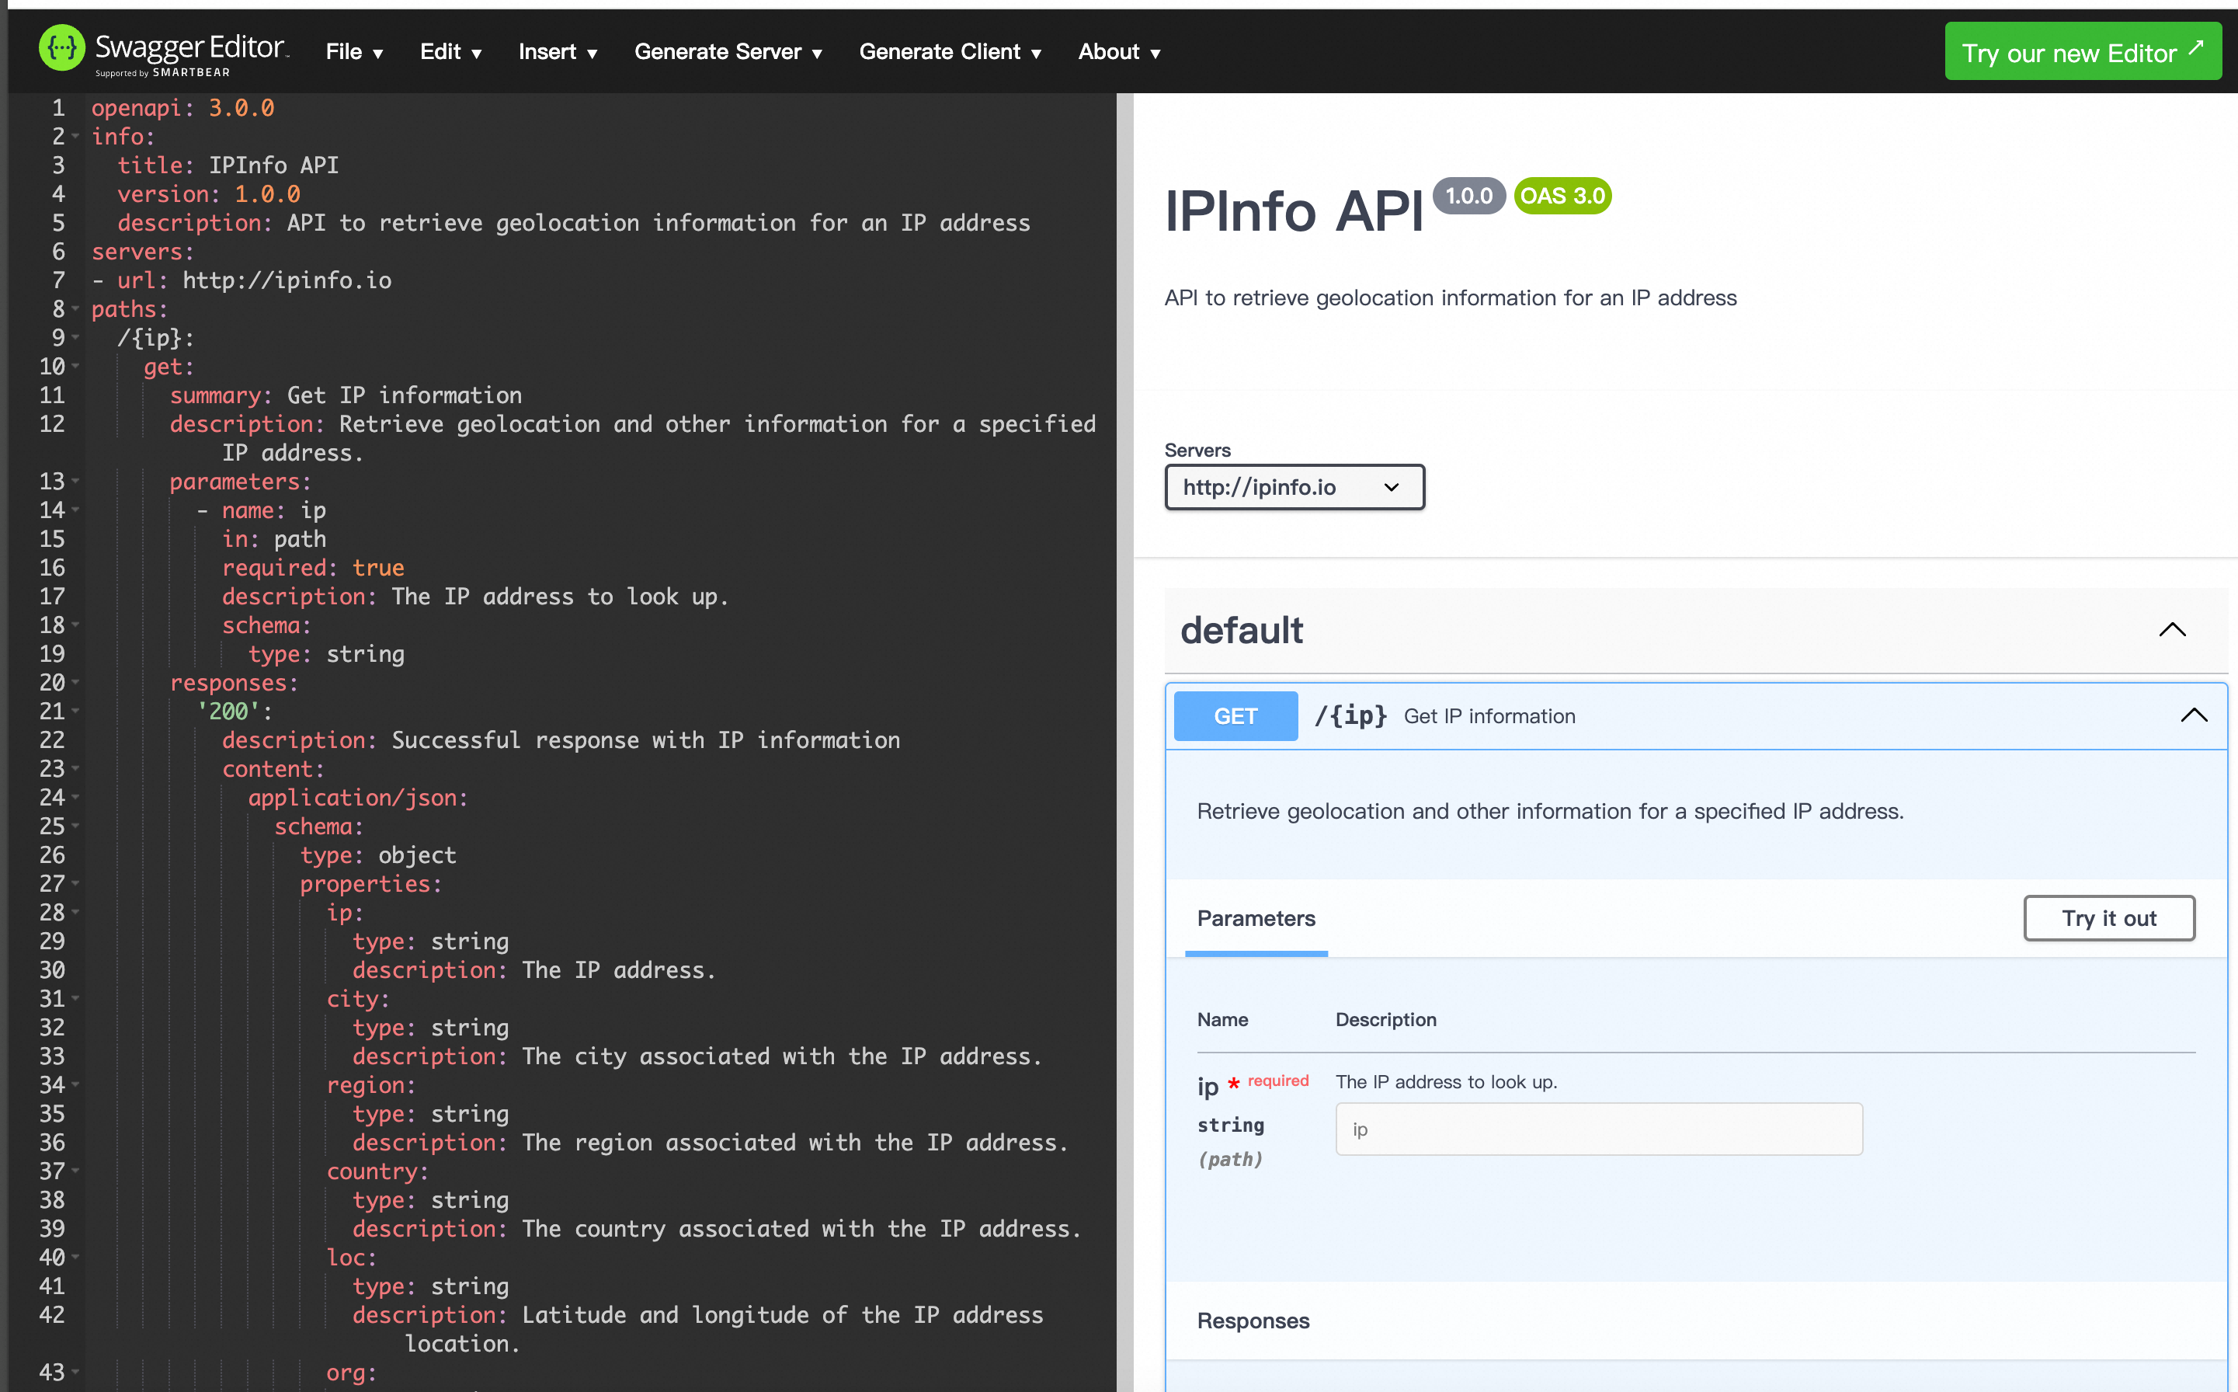The width and height of the screenshot is (2238, 1392).
Task: Click the 1.0.0 version badge
Action: 1468,196
